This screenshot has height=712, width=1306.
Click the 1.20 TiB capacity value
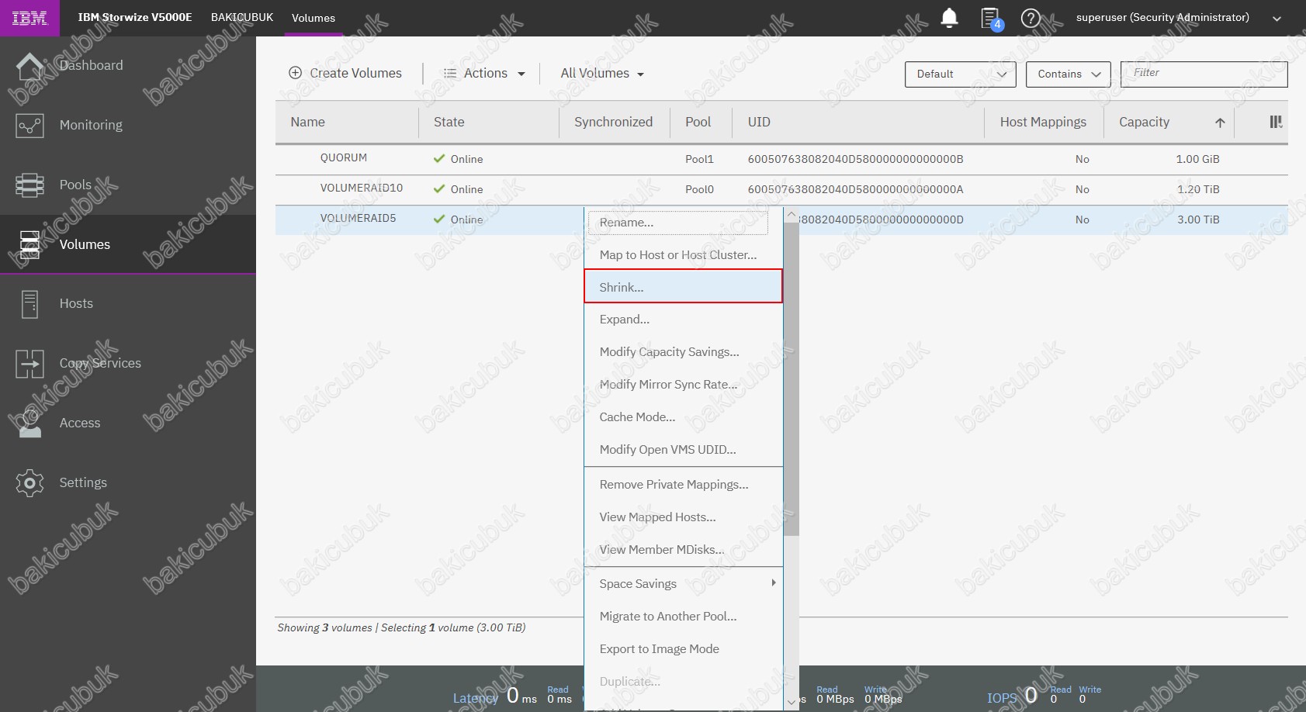pos(1198,189)
